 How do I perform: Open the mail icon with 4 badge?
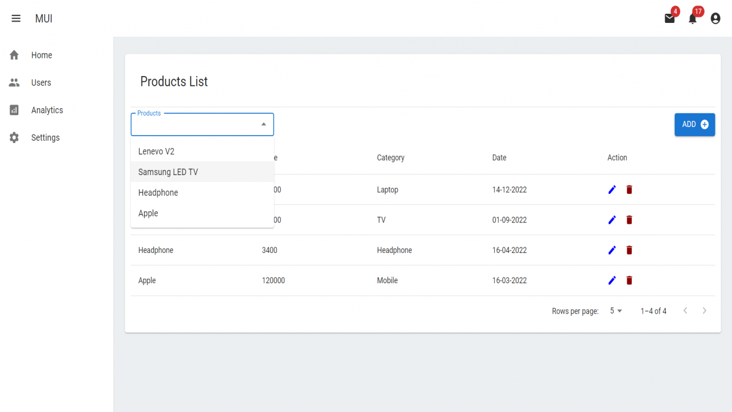click(670, 18)
